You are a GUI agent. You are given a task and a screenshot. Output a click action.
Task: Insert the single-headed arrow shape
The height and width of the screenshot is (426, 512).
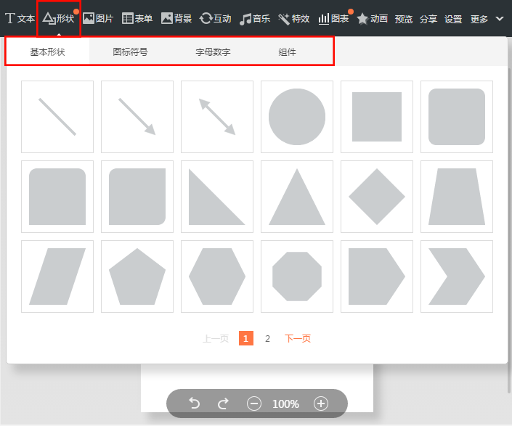(137, 117)
